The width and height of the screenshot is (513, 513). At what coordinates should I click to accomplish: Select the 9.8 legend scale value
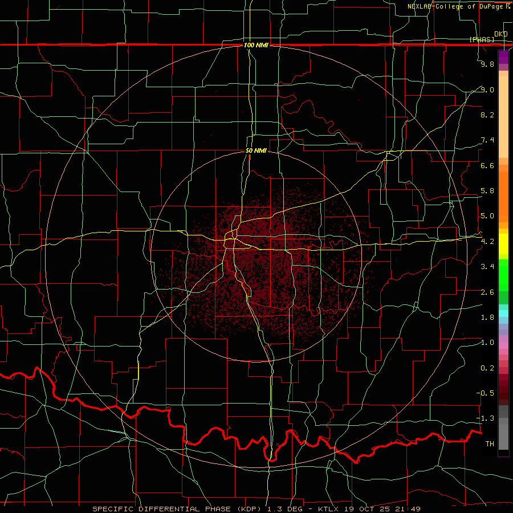487,64
